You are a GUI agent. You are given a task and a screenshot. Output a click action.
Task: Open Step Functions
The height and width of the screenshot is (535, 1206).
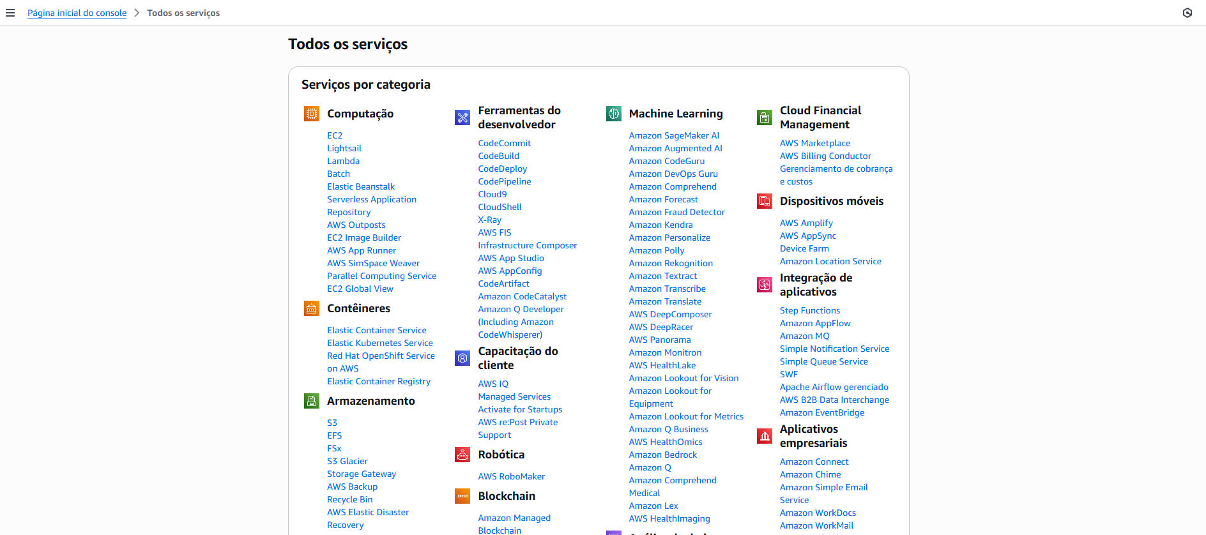click(x=810, y=310)
